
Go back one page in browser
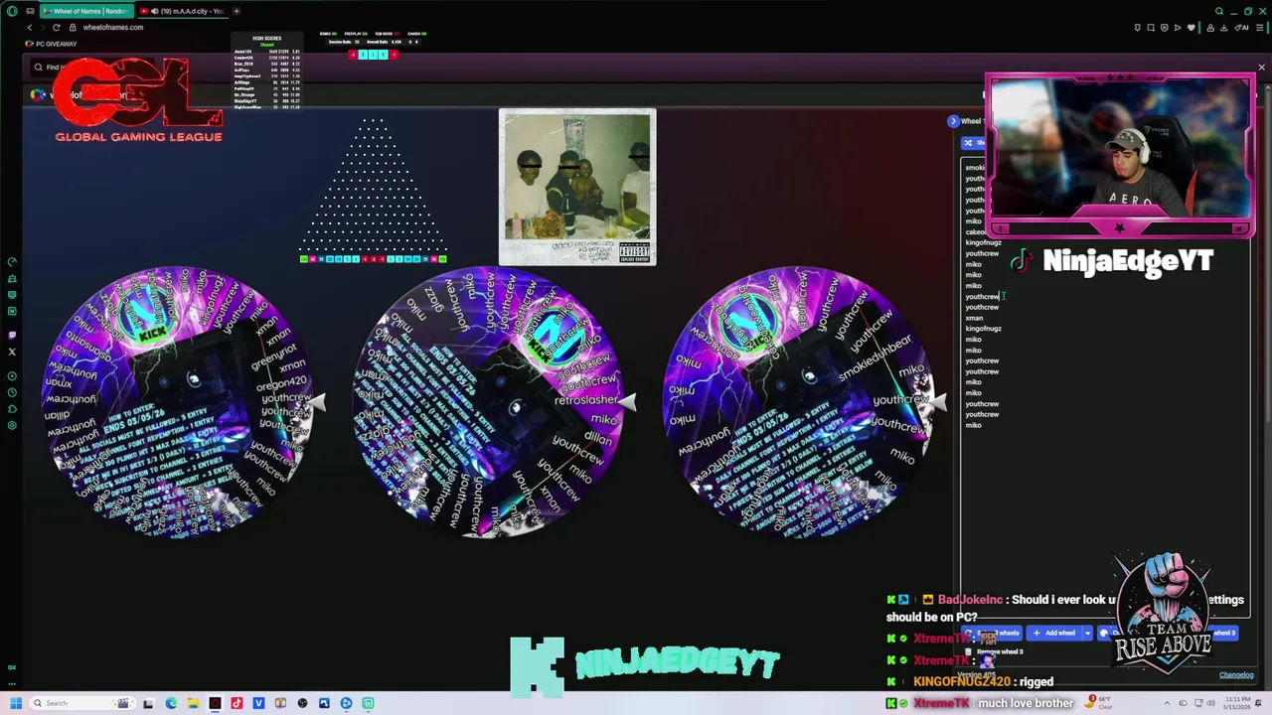[29, 27]
